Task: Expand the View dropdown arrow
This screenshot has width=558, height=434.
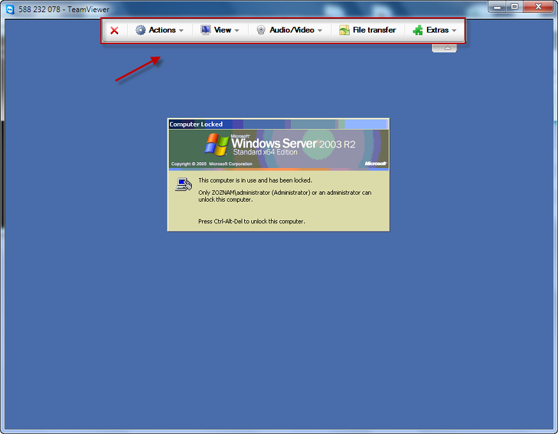Action: (236, 31)
